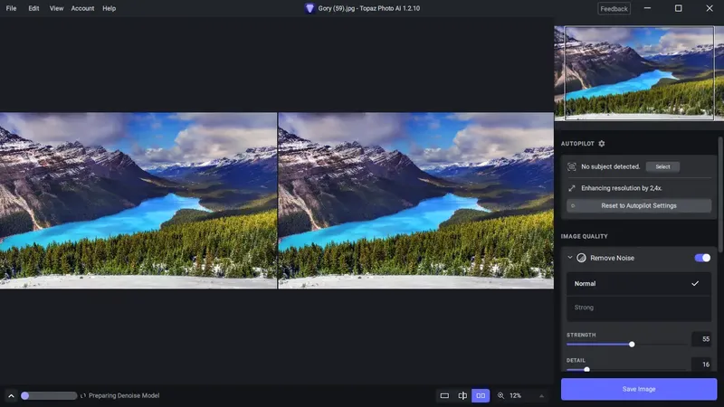Click the zoom magnifier icon

click(x=500, y=395)
